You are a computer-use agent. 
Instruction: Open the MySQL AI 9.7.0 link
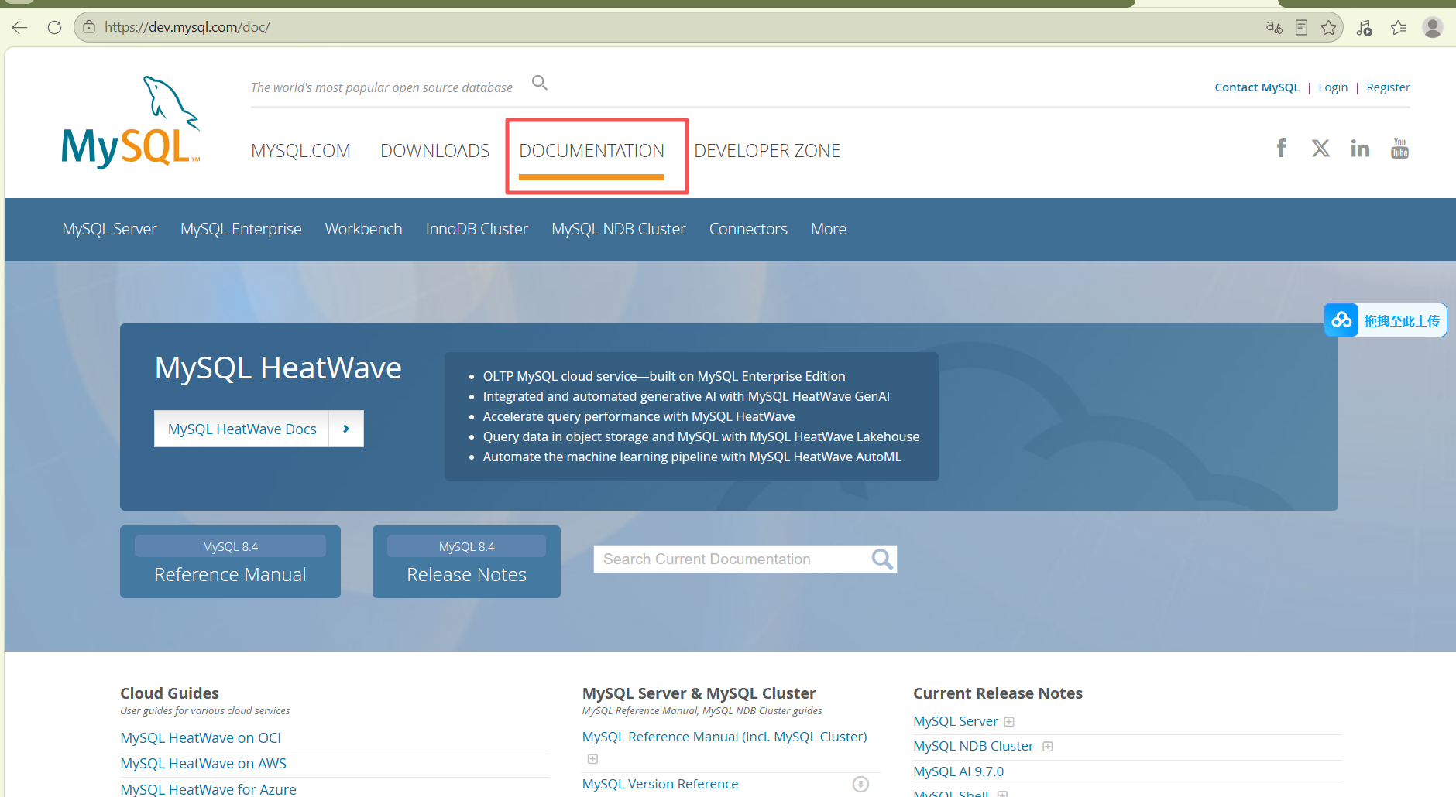click(x=958, y=771)
